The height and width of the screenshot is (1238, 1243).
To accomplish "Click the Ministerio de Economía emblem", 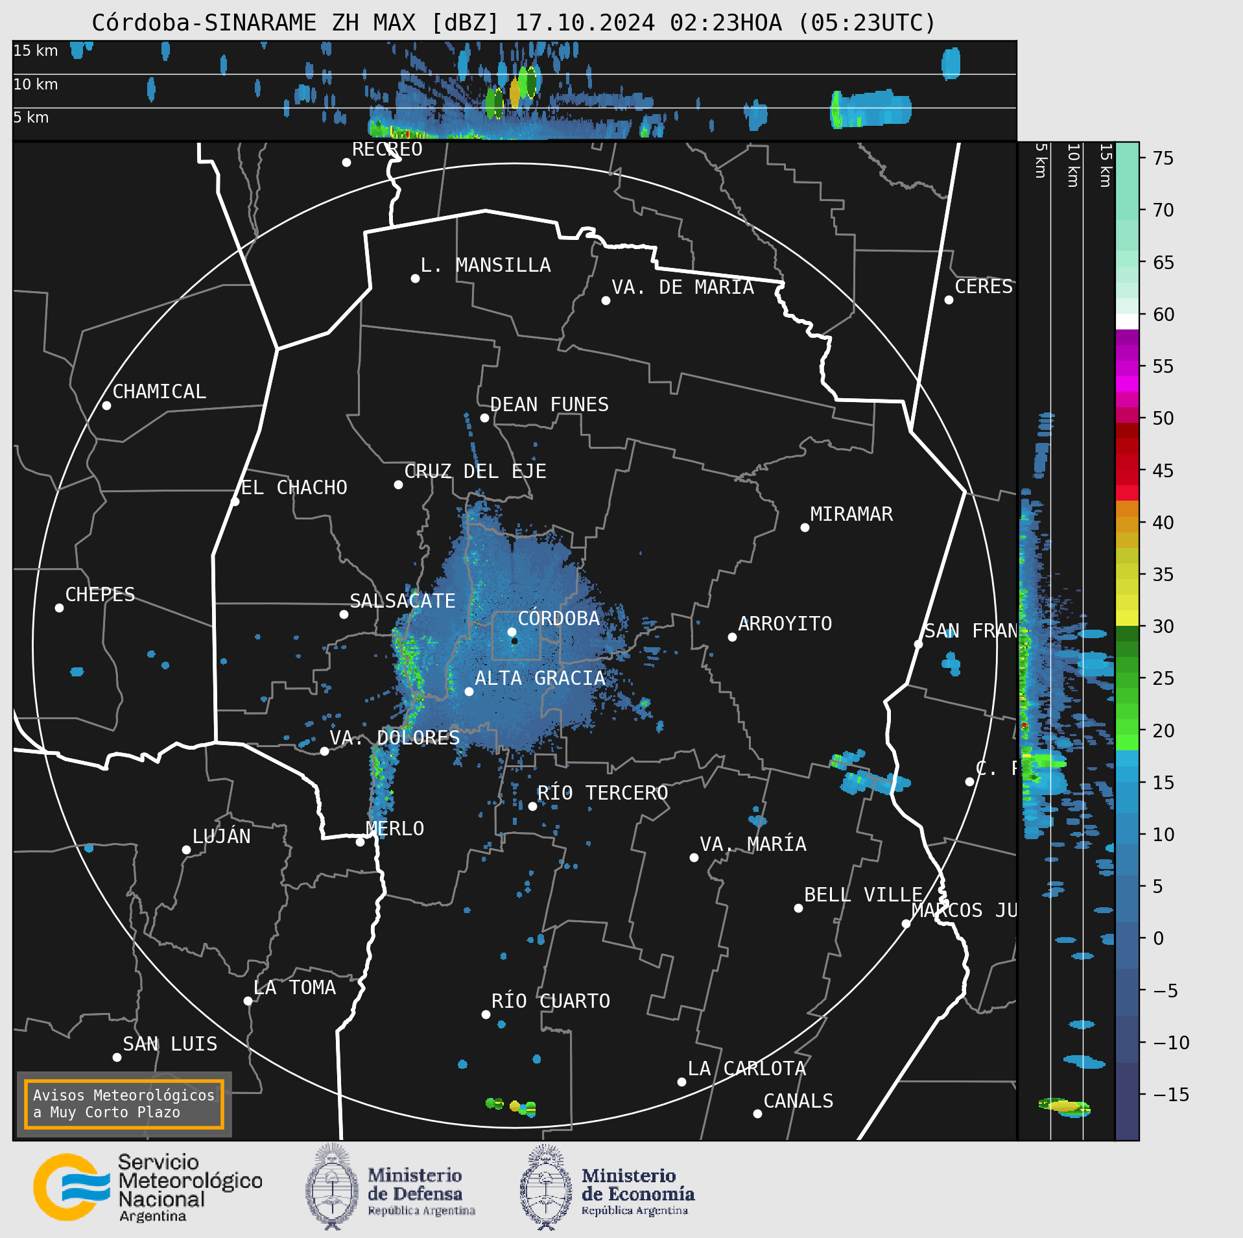I will (x=546, y=1187).
